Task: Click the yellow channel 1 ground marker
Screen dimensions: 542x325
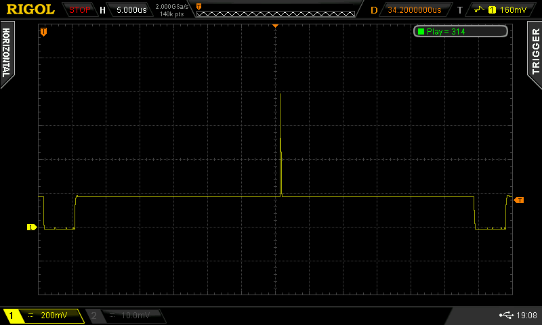Action: tap(31, 227)
